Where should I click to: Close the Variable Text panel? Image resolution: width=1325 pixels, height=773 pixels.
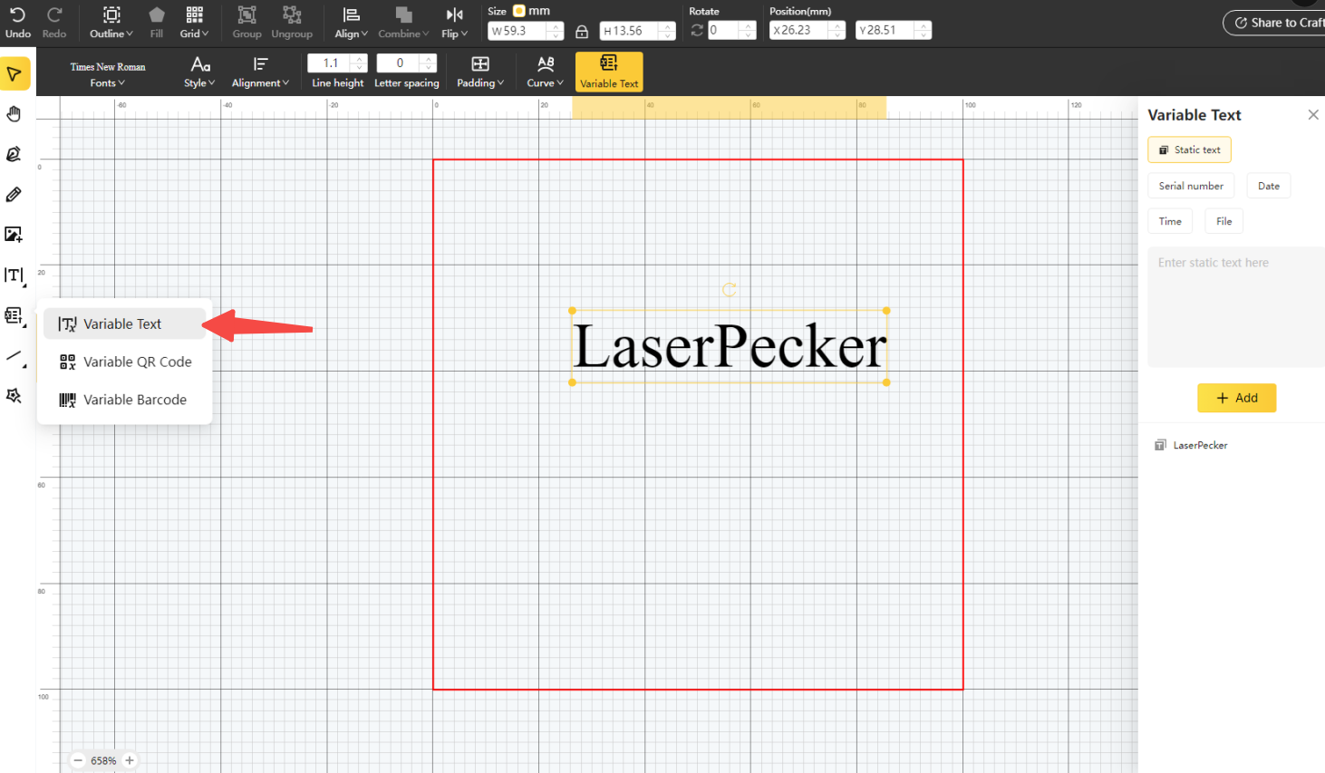[x=1313, y=114]
